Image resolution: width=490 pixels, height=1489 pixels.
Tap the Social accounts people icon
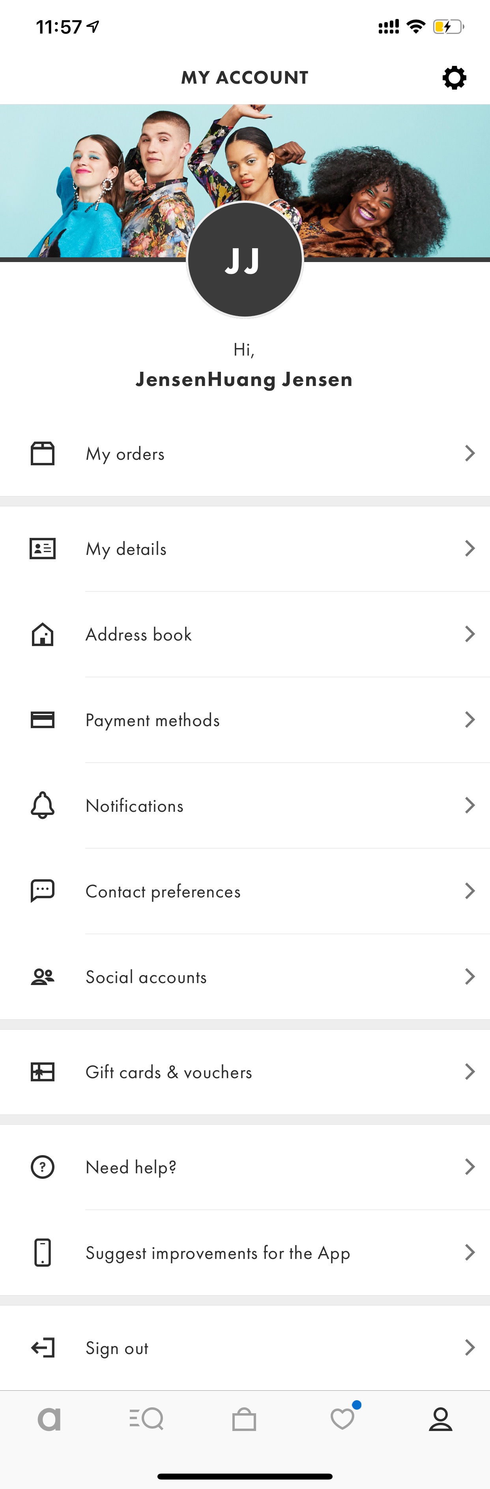coord(42,976)
